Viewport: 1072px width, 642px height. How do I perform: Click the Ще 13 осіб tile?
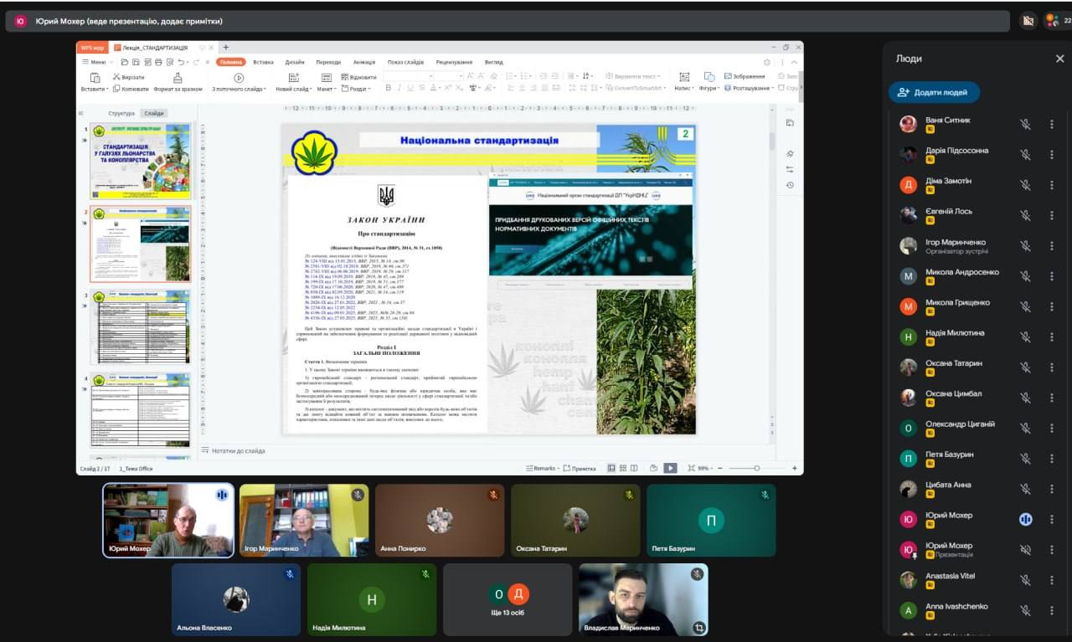click(x=508, y=599)
